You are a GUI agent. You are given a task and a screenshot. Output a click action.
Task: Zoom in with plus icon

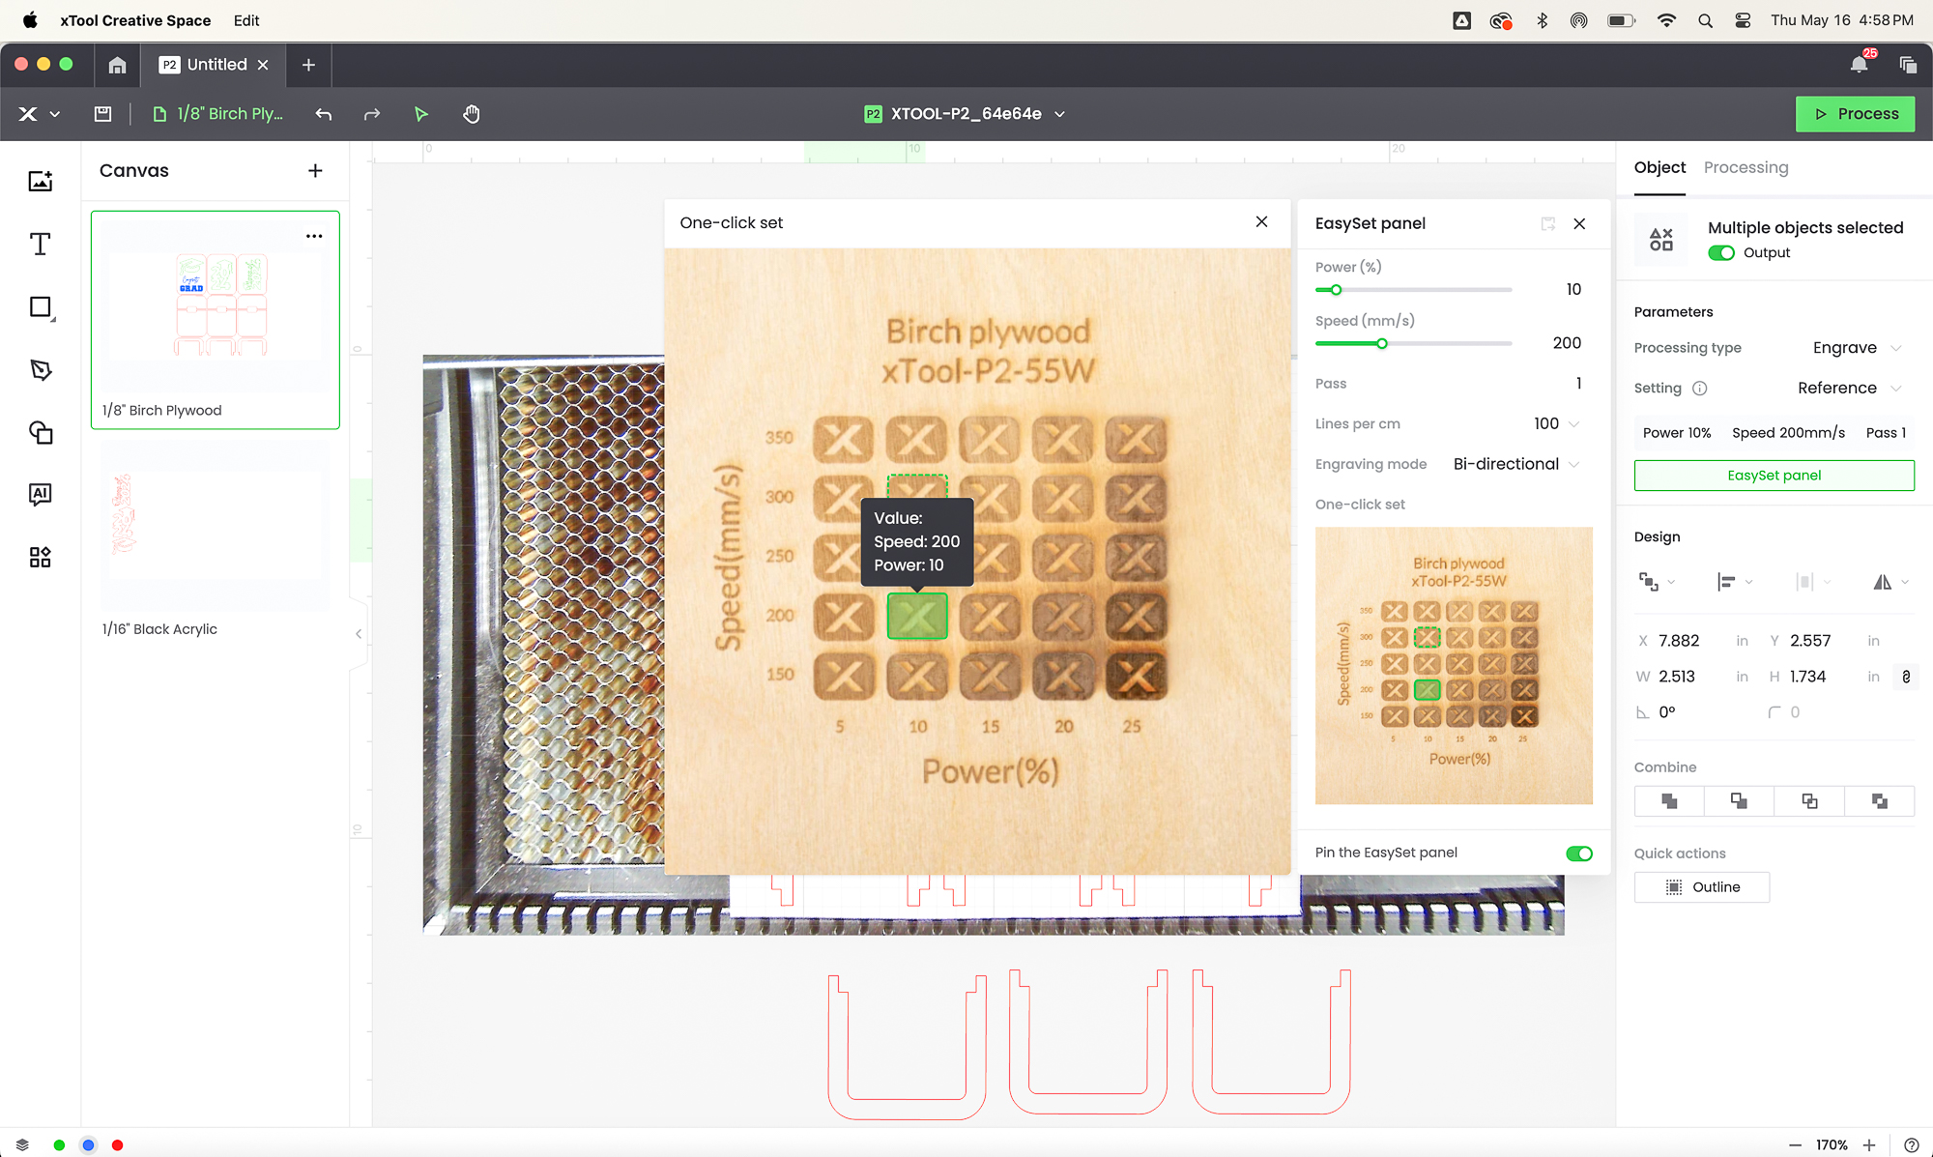tap(1869, 1144)
